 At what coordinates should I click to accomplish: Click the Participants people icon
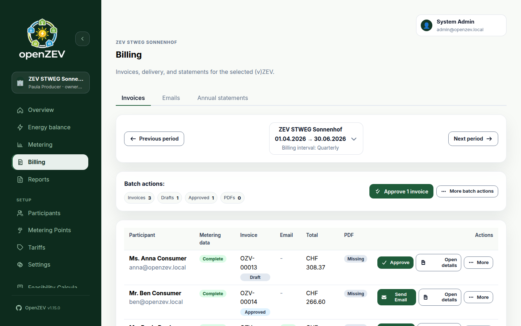click(x=20, y=213)
